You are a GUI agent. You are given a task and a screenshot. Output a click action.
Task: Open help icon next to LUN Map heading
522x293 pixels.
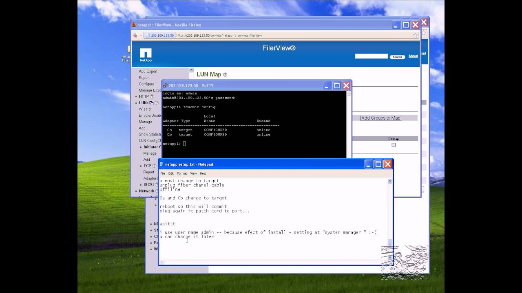pyautogui.click(x=225, y=74)
